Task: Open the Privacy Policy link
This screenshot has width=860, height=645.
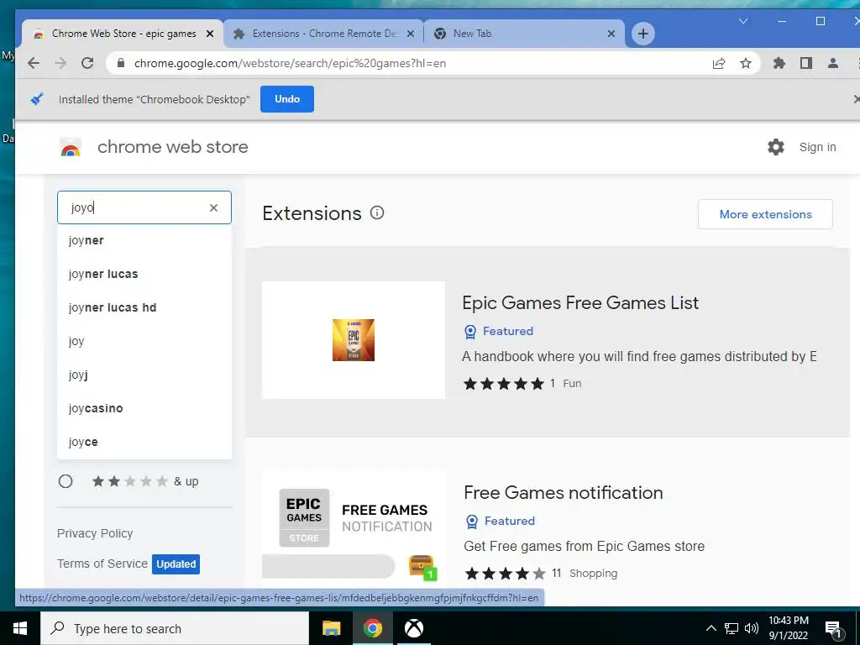Action: pyautogui.click(x=95, y=533)
